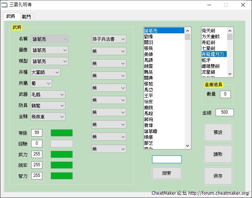Viewport: 252px width, 198px height.
Task: Select 劉備 in the general list
Action: point(149,37)
